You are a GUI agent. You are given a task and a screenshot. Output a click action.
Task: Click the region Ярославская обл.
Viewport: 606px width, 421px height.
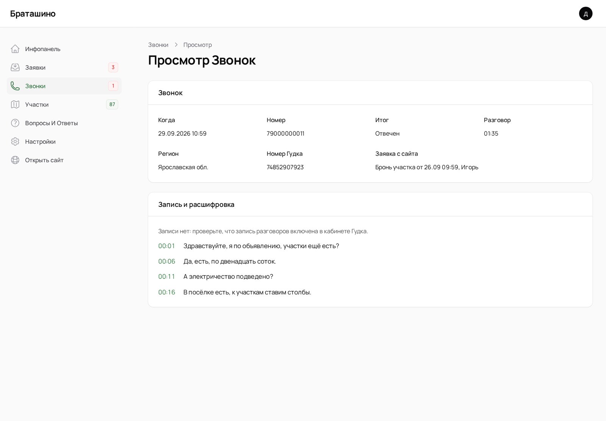coord(183,167)
